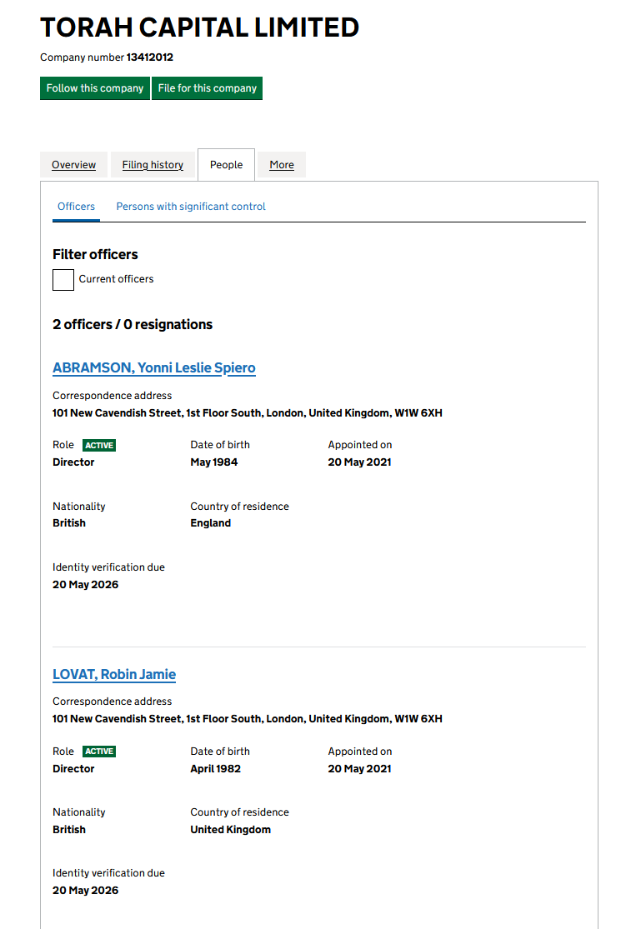The height and width of the screenshot is (929, 631).
Task: Open ABRAMSON, Yonni Leslie Spiero officer link
Action: click(154, 368)
